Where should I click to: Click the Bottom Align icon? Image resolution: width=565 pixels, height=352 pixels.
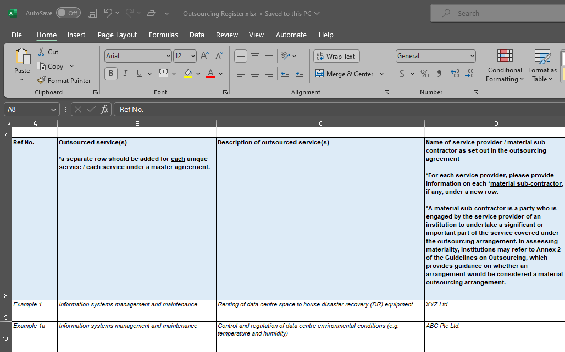click(x=269, y=56)
